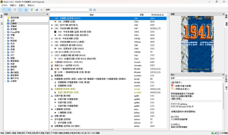
Task: Open the 幫助(H) menu
Action: [x=31, y=5]
